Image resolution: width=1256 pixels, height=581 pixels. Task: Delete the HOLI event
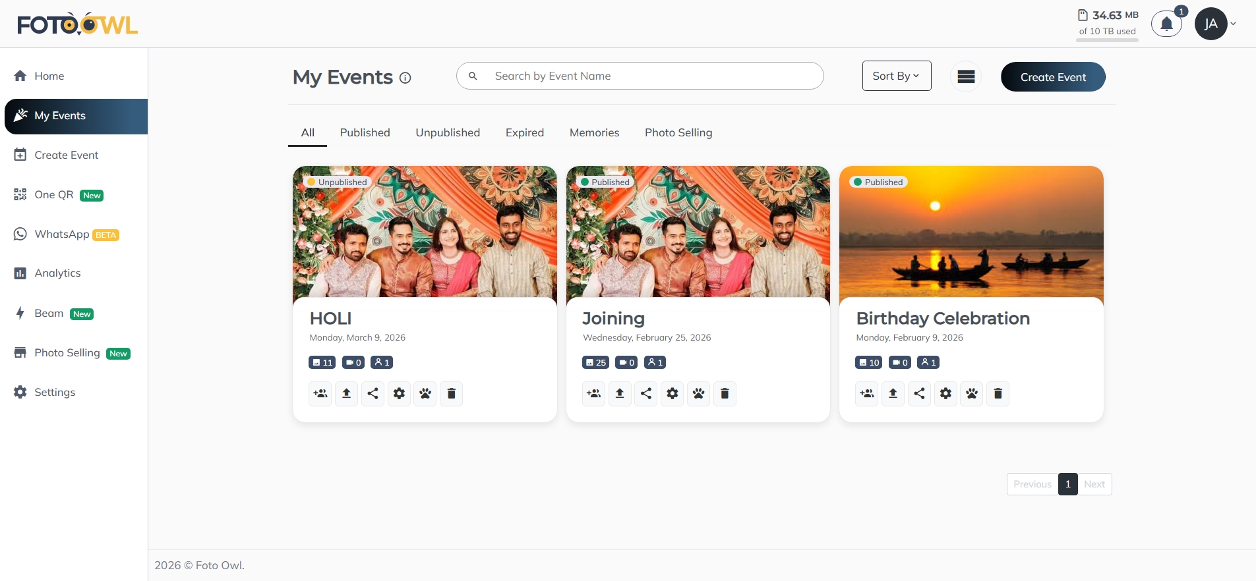tap(451, 393)
